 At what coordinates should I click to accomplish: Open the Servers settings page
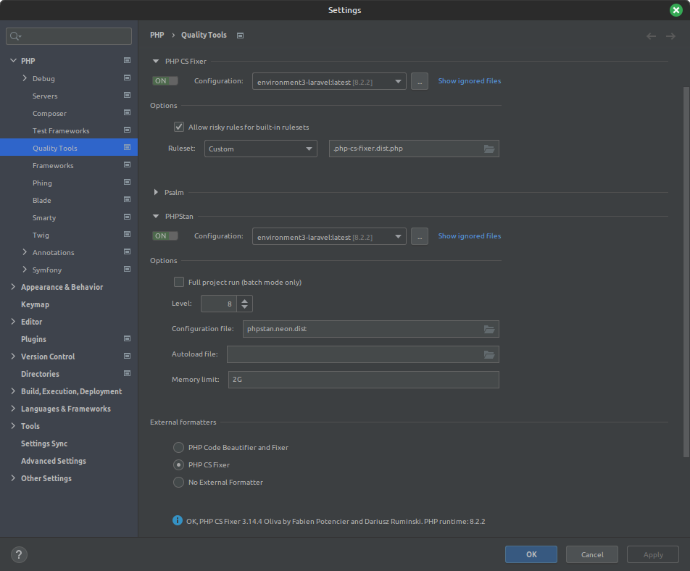pyautogui.click(x=45, y=96)
